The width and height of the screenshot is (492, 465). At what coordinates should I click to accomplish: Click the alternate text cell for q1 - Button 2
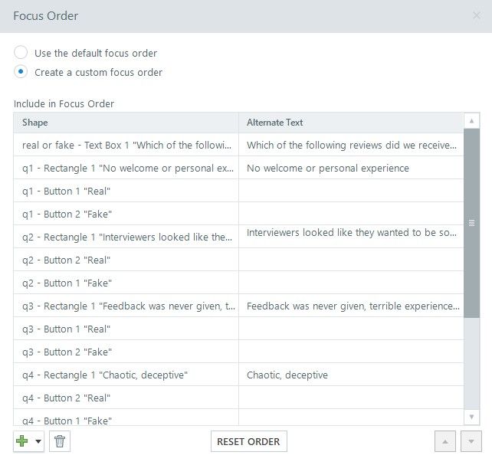coord(351,214)
